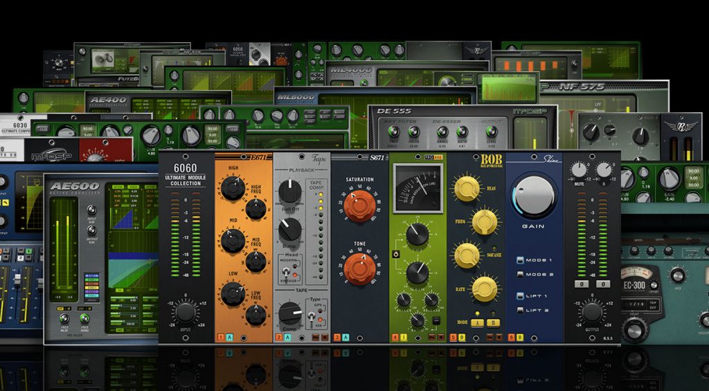Enable Shine MODE 2
709x391 pixels.
coord(520,274)
